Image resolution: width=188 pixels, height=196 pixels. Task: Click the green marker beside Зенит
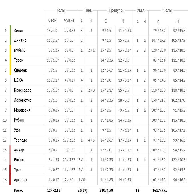pos(10,30)
